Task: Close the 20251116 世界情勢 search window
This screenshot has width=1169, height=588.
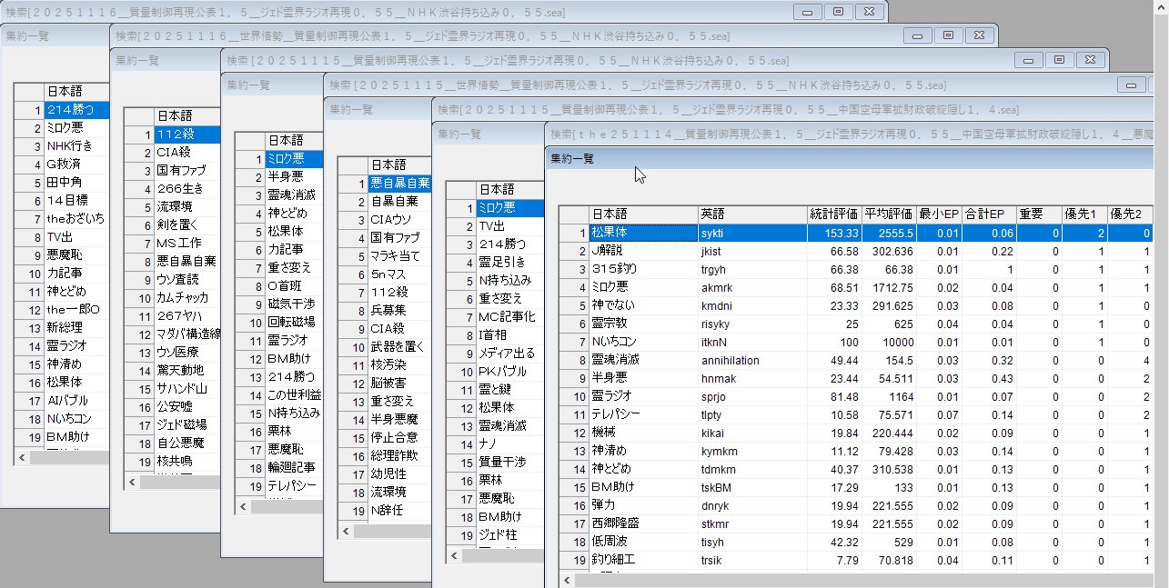Action: [x=978, y=35]
